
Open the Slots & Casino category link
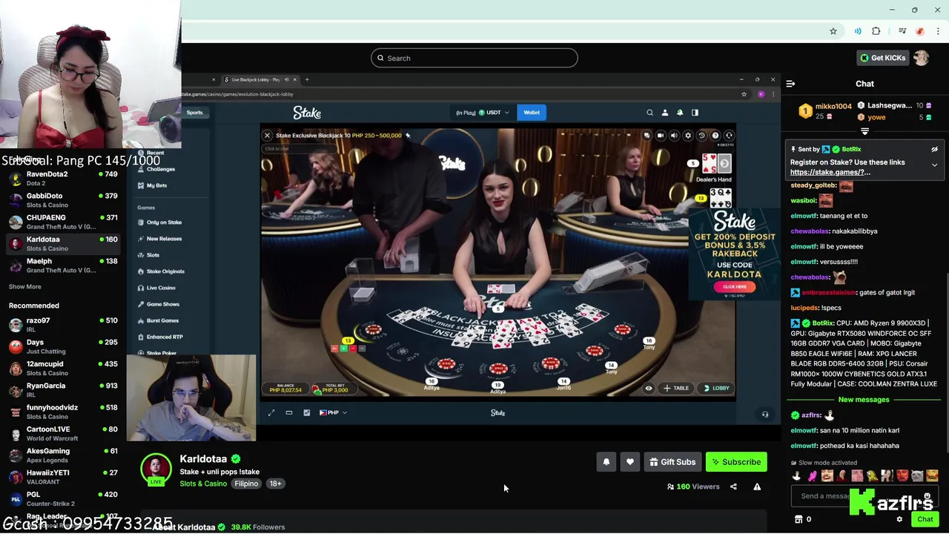click(203, 484)
